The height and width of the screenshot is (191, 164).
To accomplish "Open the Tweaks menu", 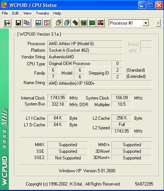I will tap(42, 13).
